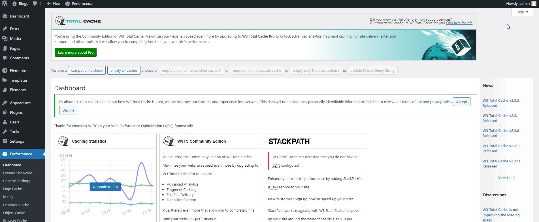The width and height of the screenshot is (539, 222).
Task: Open terms of use and privacy policy
Action: pyautogui.click(x=427, y=102)
